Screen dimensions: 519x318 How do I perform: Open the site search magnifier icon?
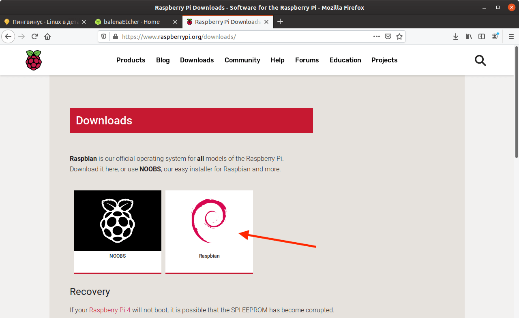[x=480, y=60]
